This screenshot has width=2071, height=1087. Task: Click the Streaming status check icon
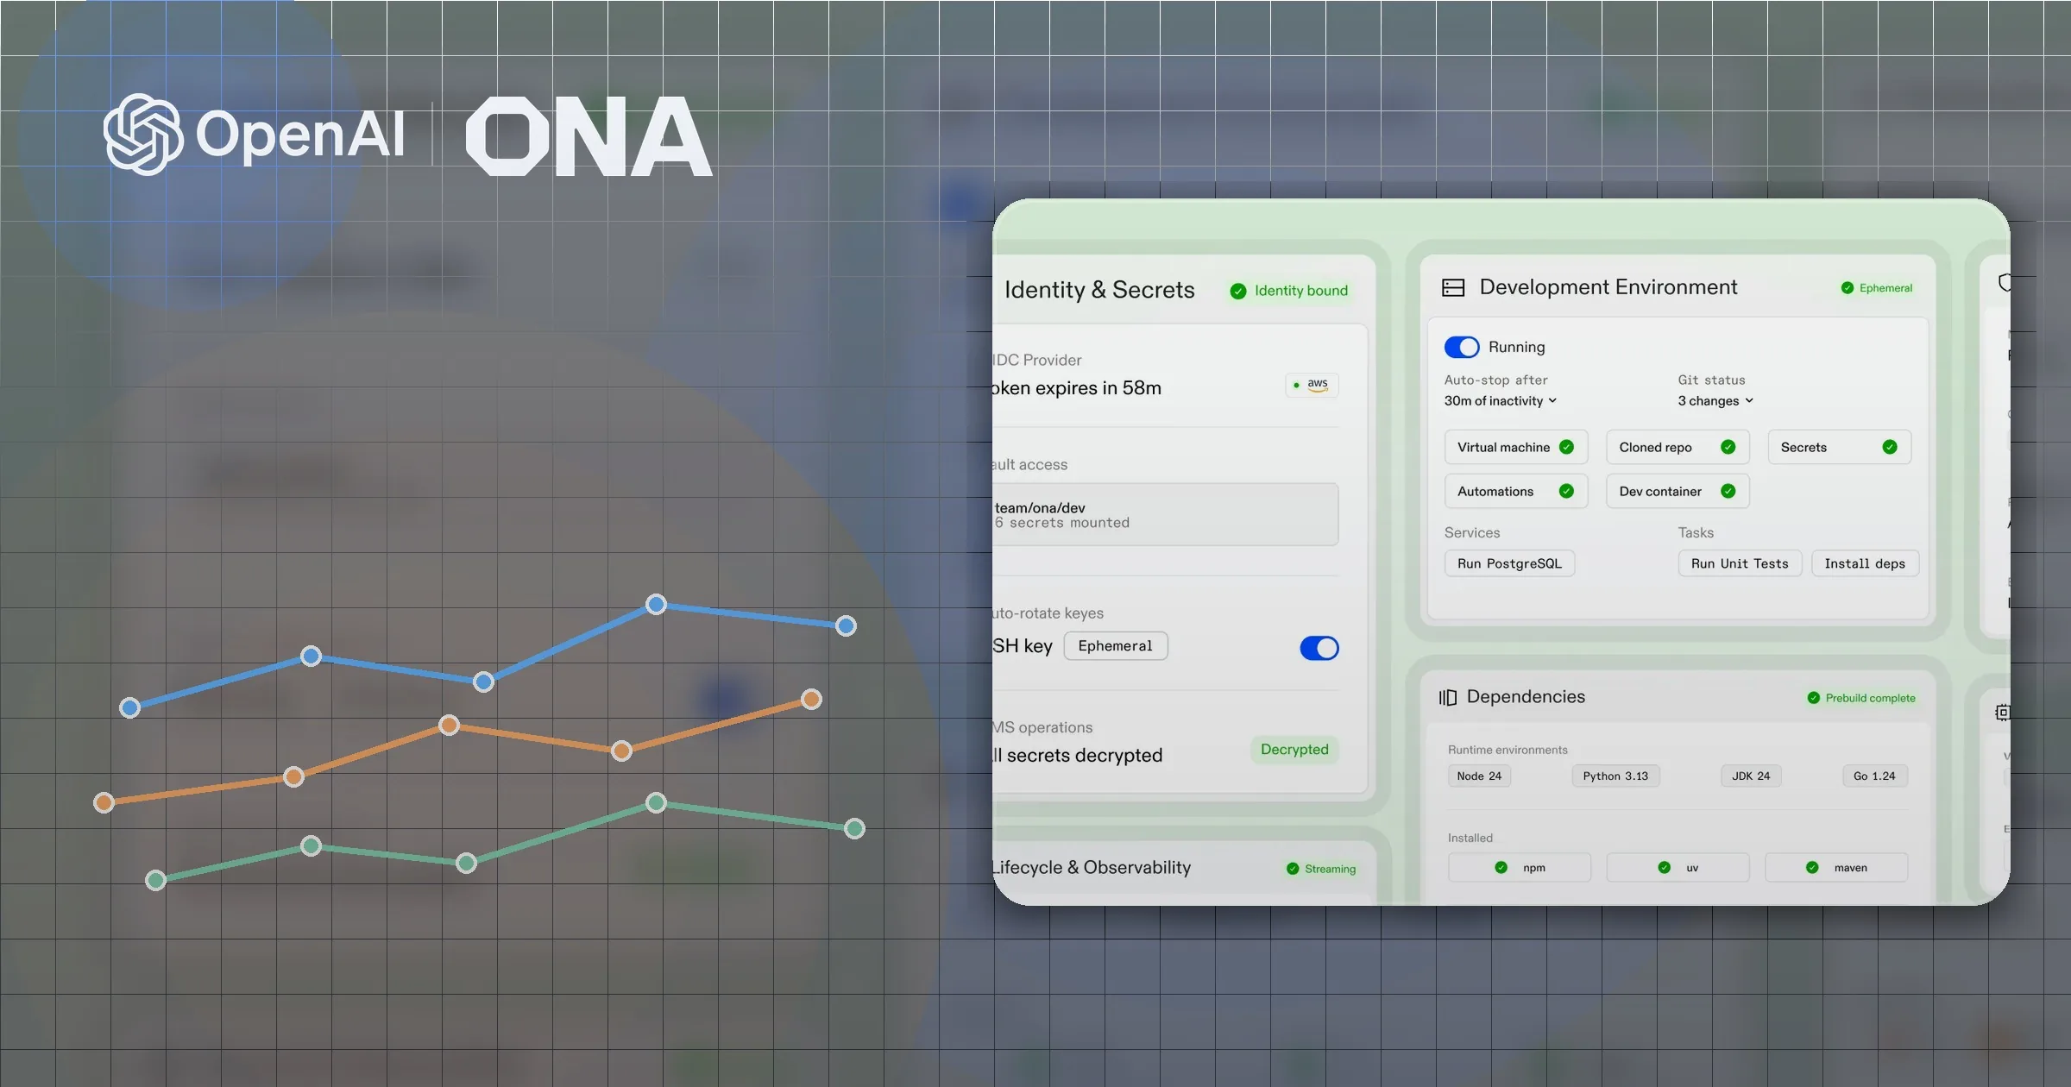click(1293, 869)
